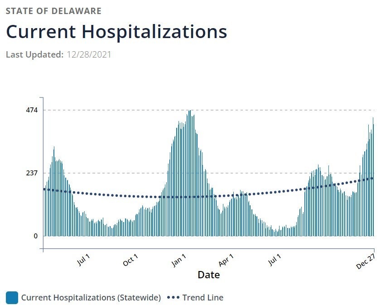Click the Jul 1 label after Apr 1
The height and width of the screenshot is (305, 386).
(x=274, y=261)
